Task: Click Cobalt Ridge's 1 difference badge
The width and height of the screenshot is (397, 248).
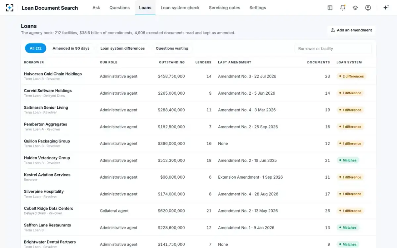Action: pos(350,211)
